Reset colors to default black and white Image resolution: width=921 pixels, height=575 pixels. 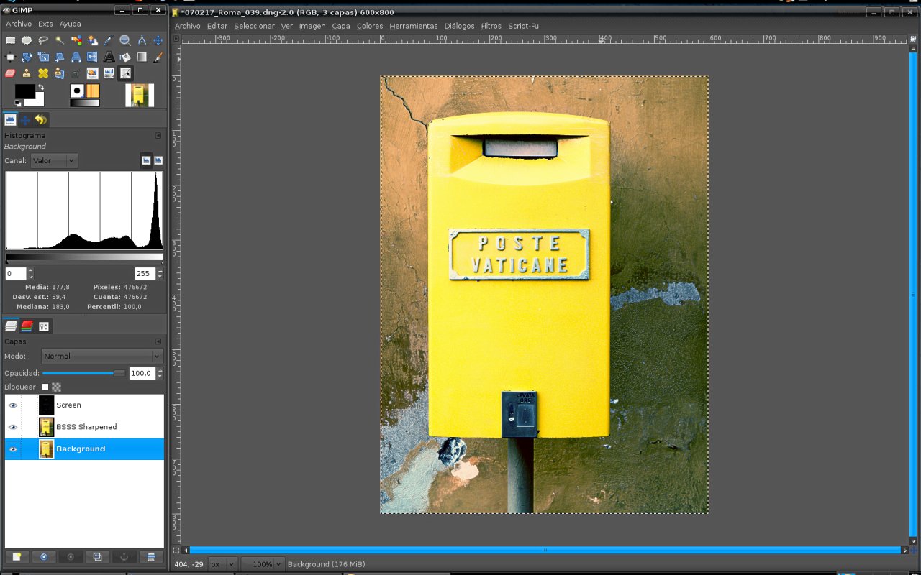point(18,103)
